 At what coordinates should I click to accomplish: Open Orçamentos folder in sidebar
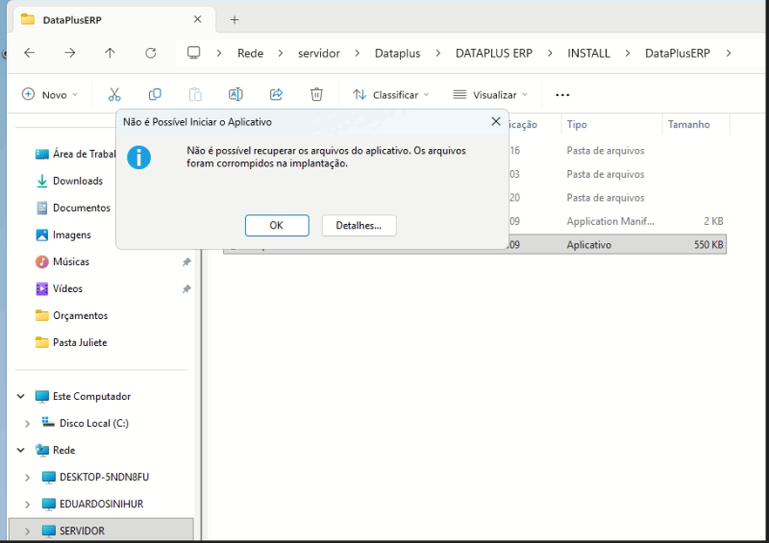pyautogui.click(x=71, y=315)
